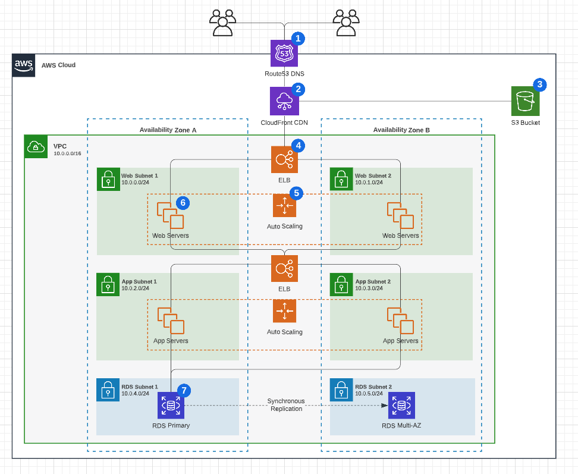Select the RDS Subnet 1 lock icon
The height and width of the screenshot is (474, 578).
tap(108, 390)
